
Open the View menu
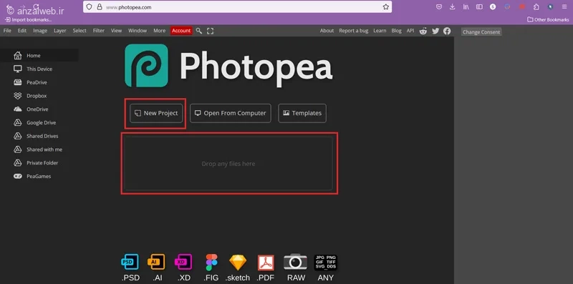(x=117, y=31)
